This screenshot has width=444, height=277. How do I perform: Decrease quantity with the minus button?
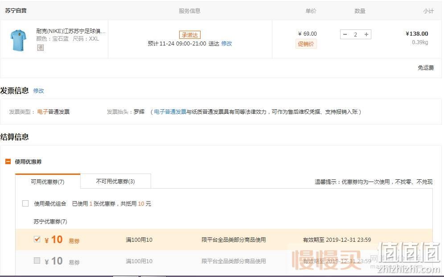tap(345, 34)
